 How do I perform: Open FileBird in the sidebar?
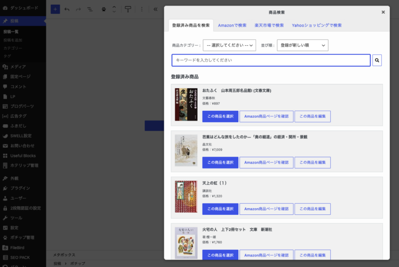[23, 248]
